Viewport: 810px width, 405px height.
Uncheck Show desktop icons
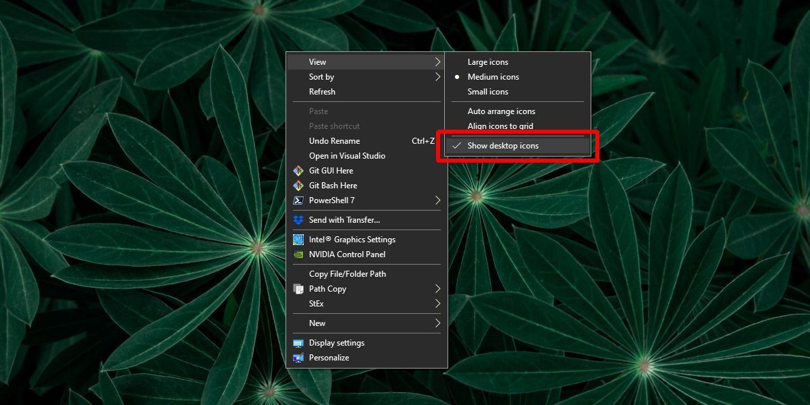pos(503,146)
